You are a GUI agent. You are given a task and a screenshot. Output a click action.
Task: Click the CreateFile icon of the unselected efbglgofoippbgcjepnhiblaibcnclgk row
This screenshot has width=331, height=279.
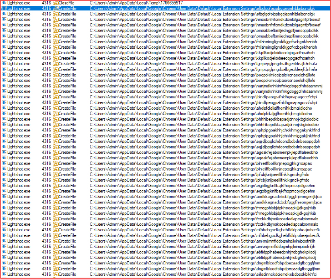[56, 14]
